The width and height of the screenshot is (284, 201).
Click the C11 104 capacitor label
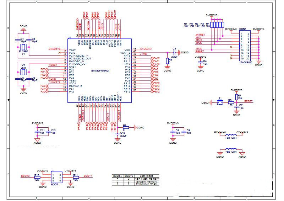tap(42, 132)
